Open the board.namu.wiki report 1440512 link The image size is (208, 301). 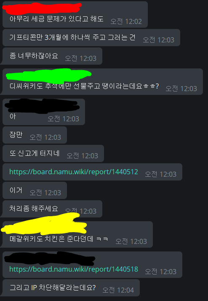coord(74,172)
